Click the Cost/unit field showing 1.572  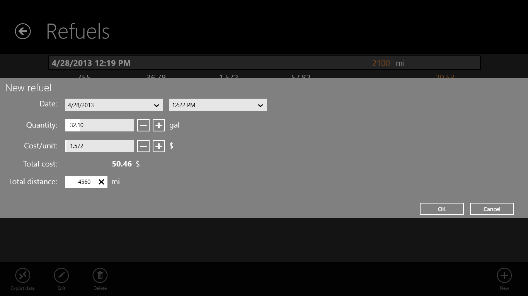[x=100, y=146]
